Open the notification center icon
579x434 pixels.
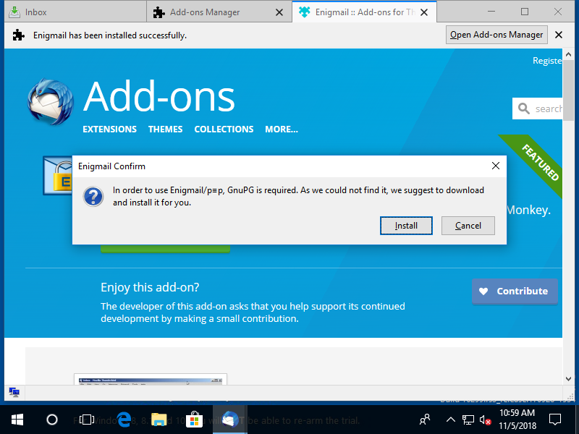pyautogui.click(x=555, y=419)
